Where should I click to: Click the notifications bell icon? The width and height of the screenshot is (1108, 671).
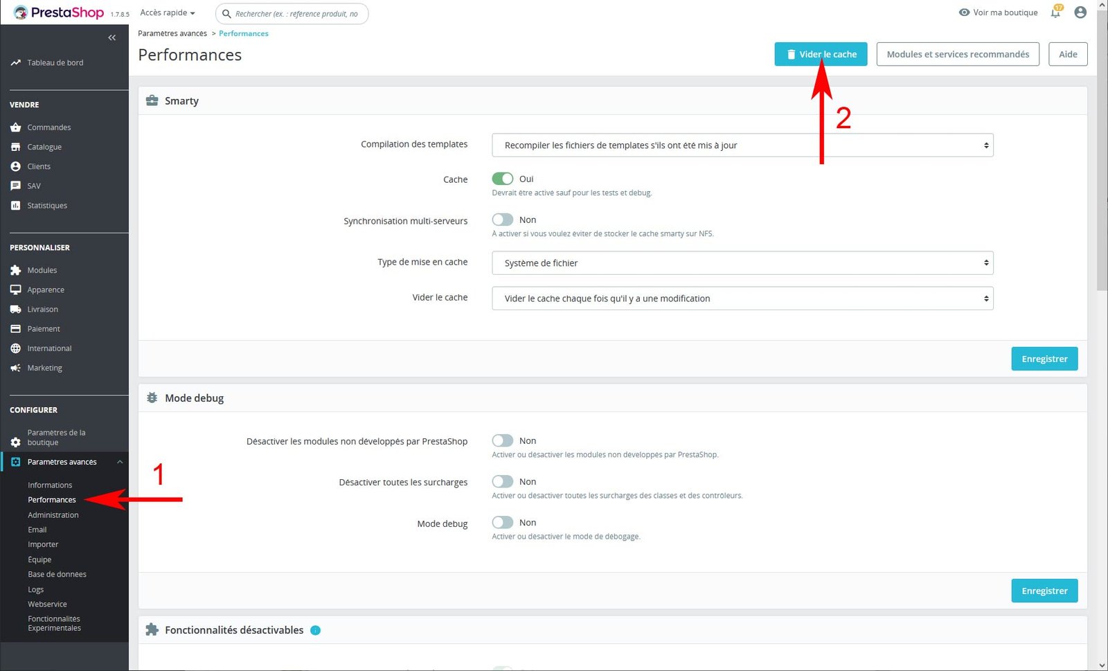tap(1055, 12)
